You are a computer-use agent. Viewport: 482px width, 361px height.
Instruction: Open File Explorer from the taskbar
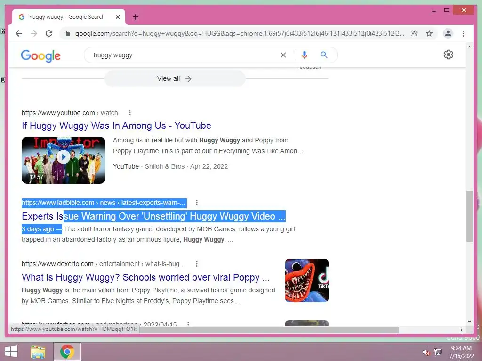click(x=38, y=352)
